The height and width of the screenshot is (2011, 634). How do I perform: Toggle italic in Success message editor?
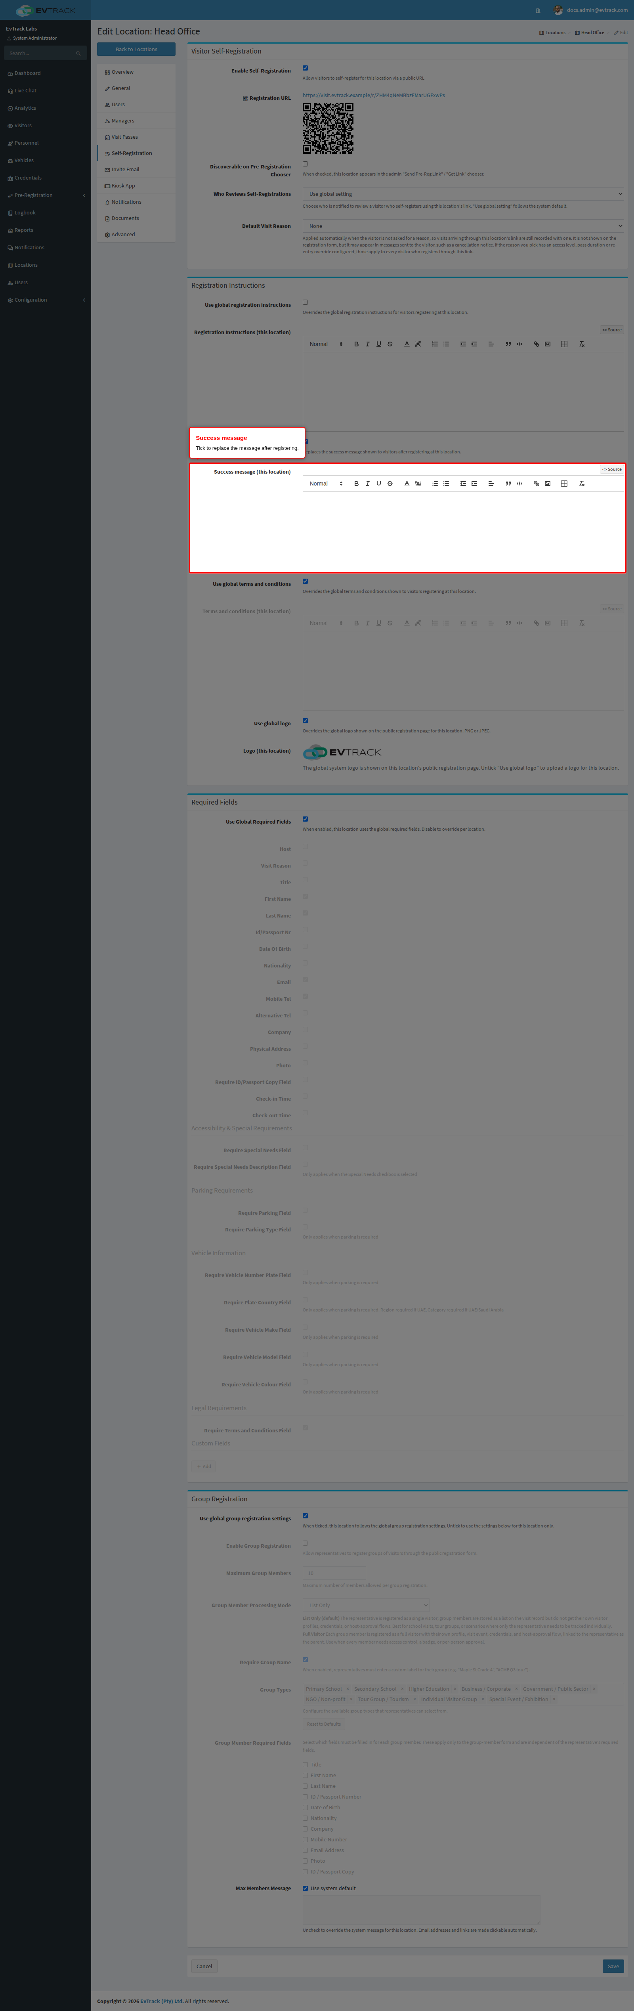pyautogui.click(x=367, y=483)
